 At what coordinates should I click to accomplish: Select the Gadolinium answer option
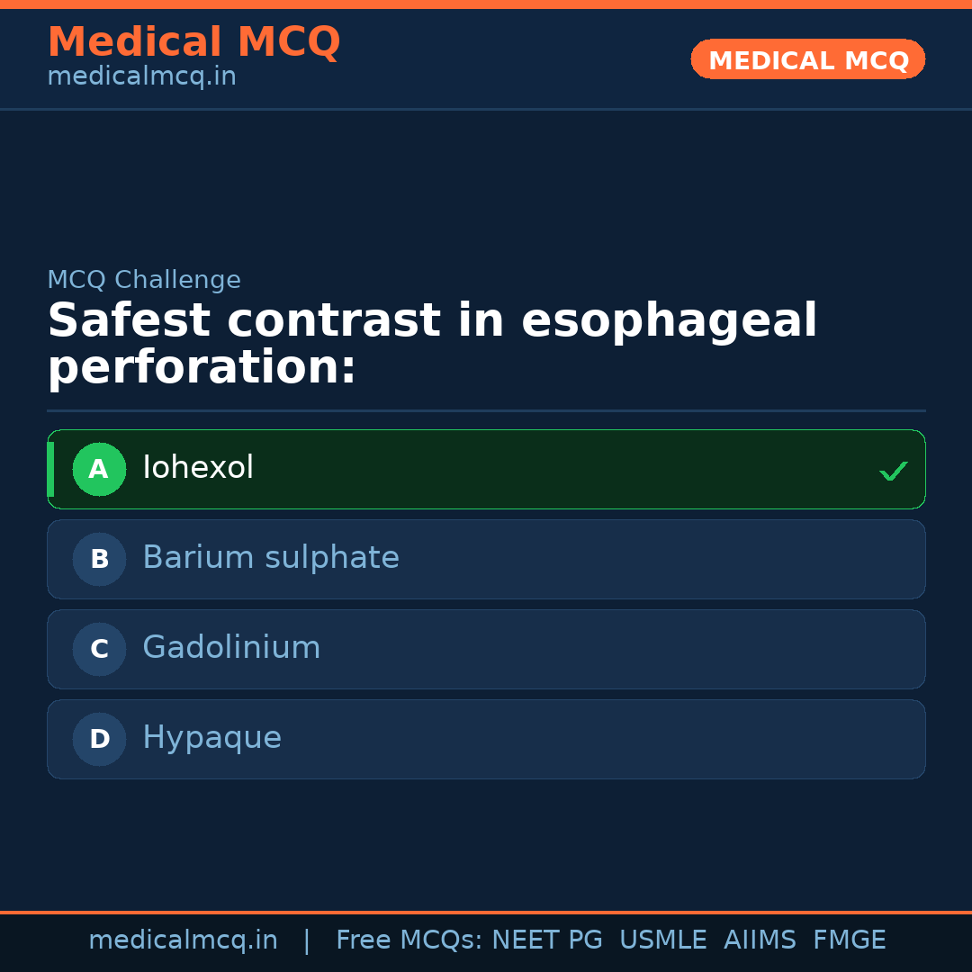coord(231,648)
